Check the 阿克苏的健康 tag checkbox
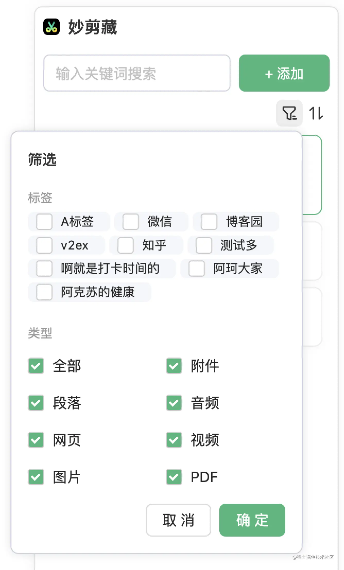Viewport: 344px width, 570px height. 44,292
